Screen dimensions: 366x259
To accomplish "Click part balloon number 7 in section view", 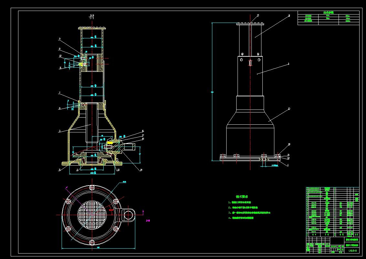I will (60, 93).
